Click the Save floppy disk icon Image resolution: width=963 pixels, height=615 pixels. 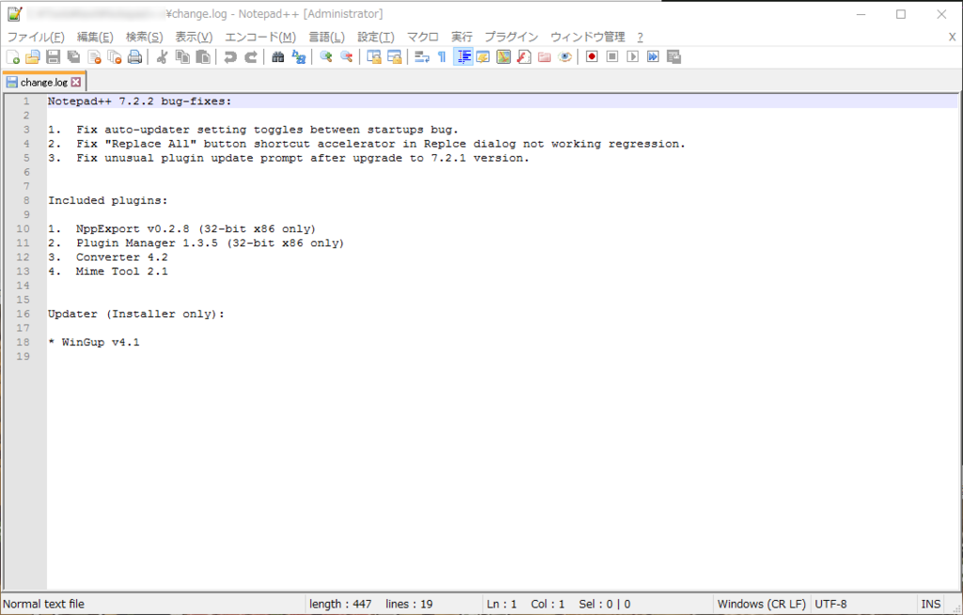(54, 57)
